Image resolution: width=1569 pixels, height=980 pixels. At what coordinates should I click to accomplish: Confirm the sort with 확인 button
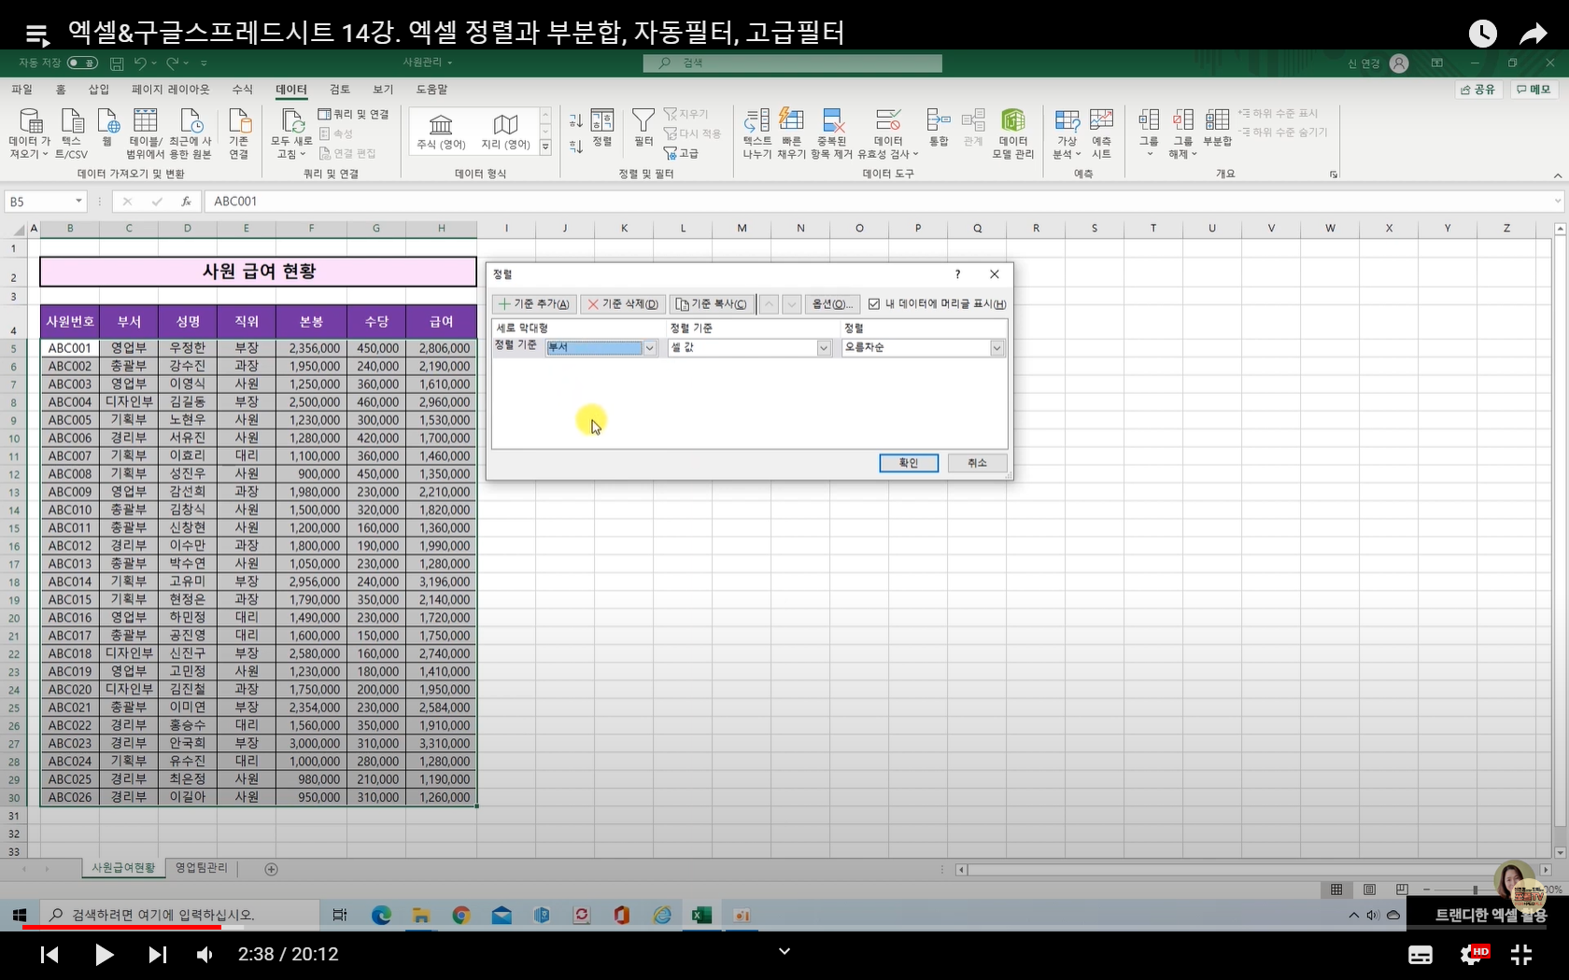[x=909, y=463]
